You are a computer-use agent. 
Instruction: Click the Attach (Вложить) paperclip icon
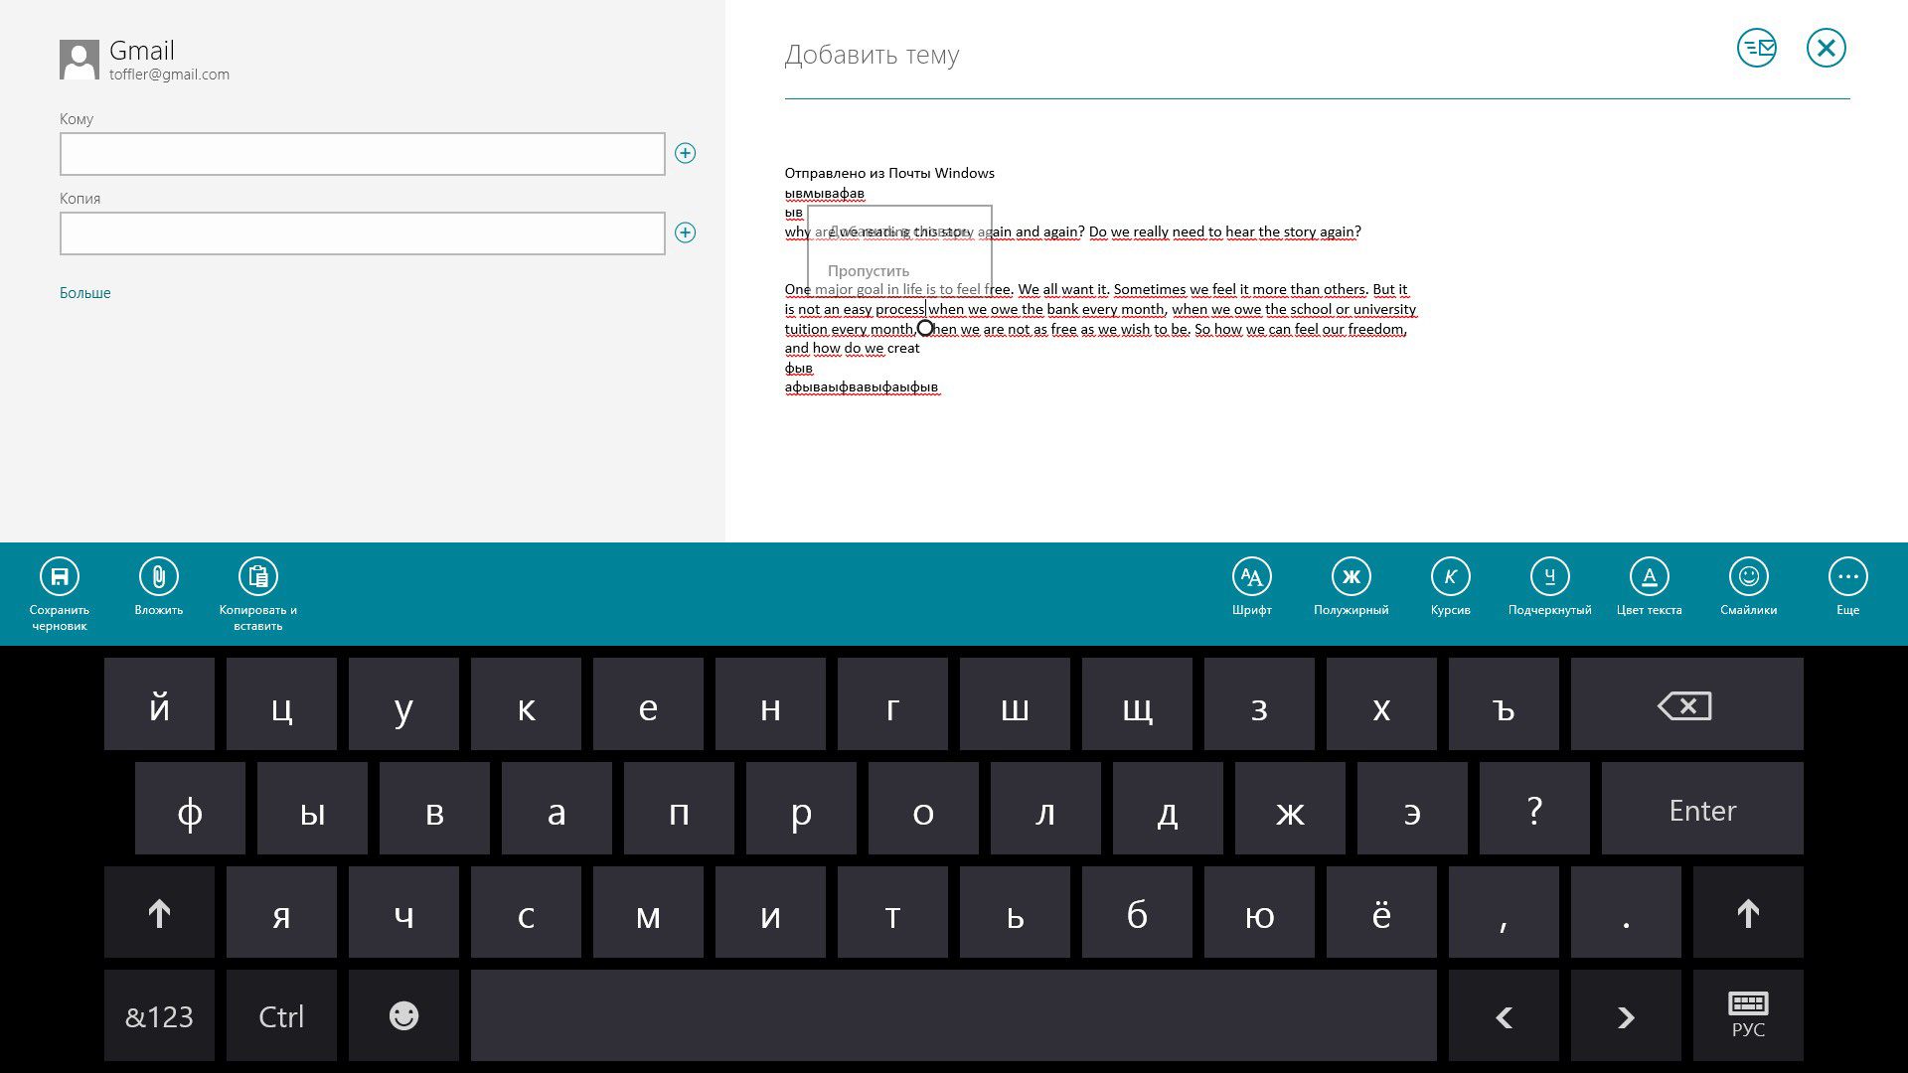click(159, 576)
